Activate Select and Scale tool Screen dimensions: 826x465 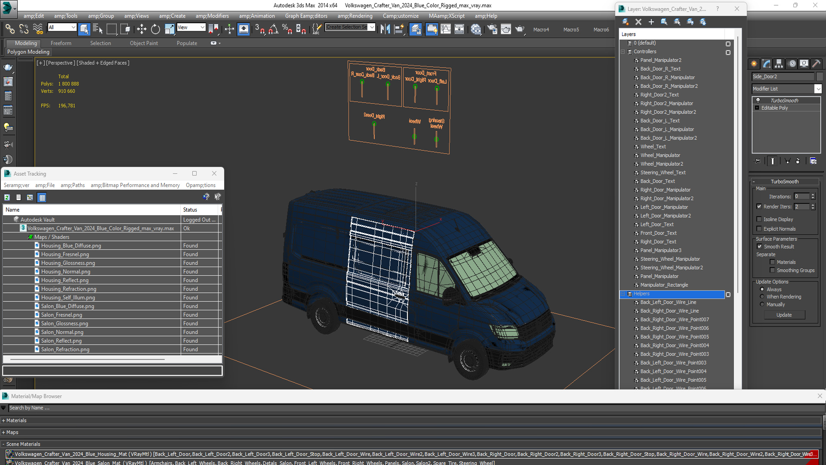click(x=170, y=29)
